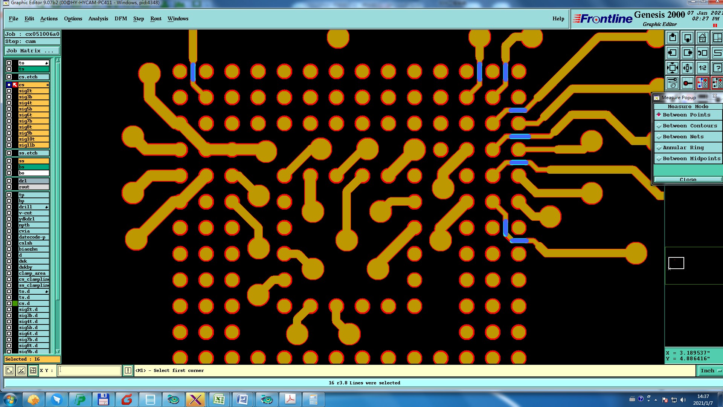
Task: Click the exclamation mark button beside XY field
Action: tap(128, 370)
